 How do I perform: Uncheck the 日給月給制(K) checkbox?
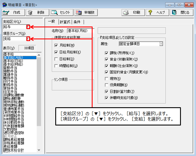coord(56,52)
